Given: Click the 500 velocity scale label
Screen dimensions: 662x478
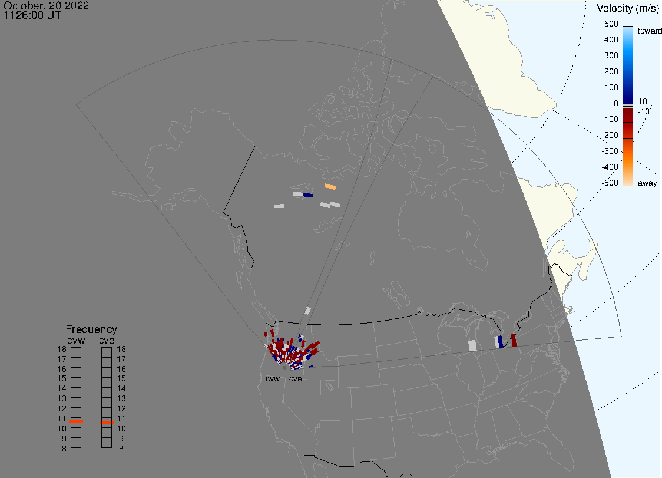Looking at the screenshot, I should [611, 24].
